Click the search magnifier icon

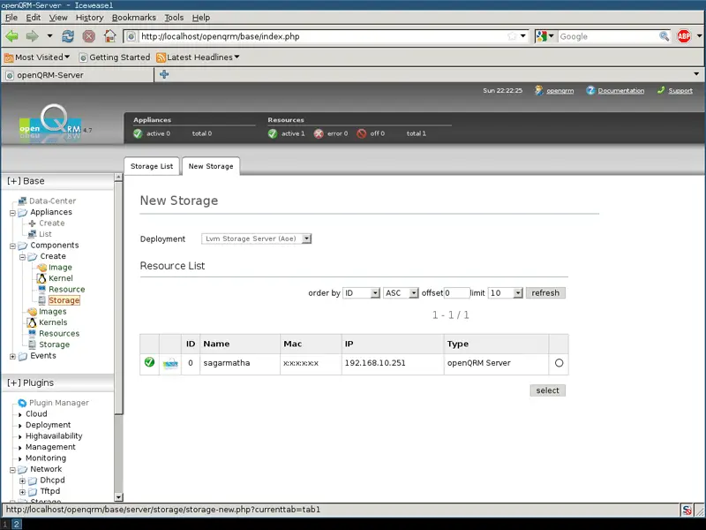[x=664, y=36]
